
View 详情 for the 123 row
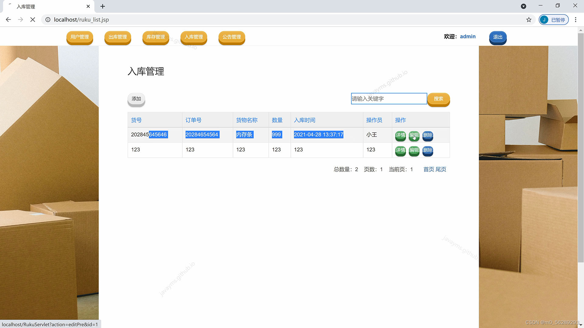pos(400,151)
